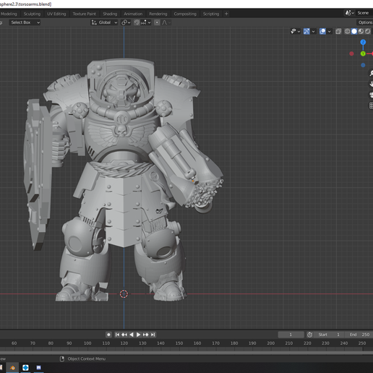The image size is (373, 373).
Task: Toggle the camera view icon
Action: (371, 95)
